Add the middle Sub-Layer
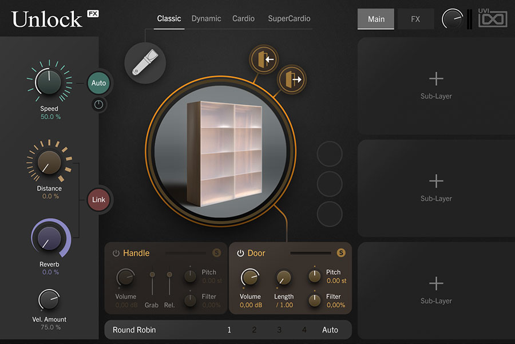The height and width of the screenshot is (344, 515). pos(436,188)
